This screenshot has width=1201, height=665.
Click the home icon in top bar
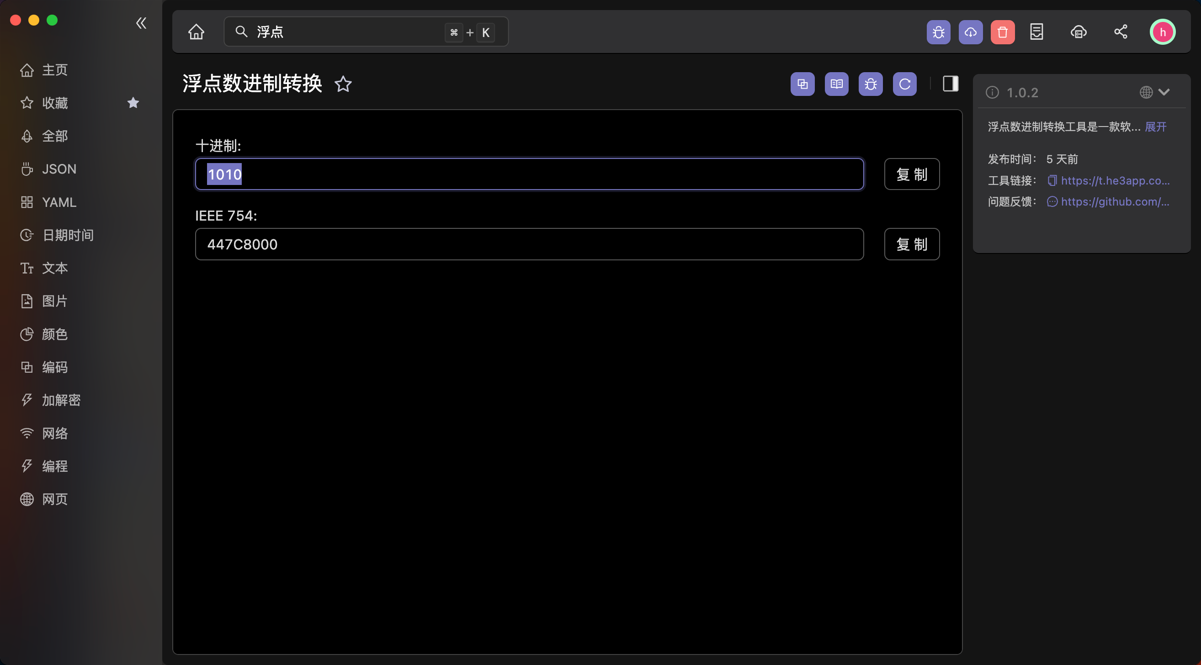(196, 32)
